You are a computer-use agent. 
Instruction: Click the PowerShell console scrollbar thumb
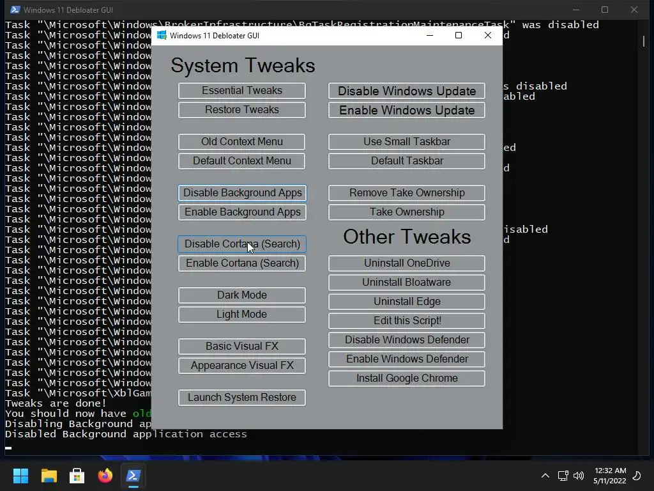(x=644, y=41)
